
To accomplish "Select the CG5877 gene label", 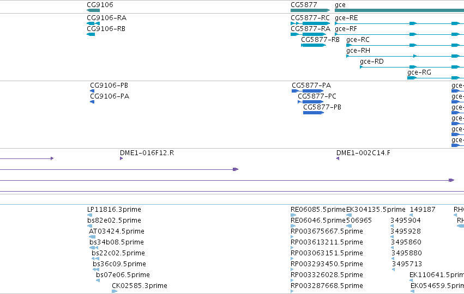I will [x=304, y=5].
